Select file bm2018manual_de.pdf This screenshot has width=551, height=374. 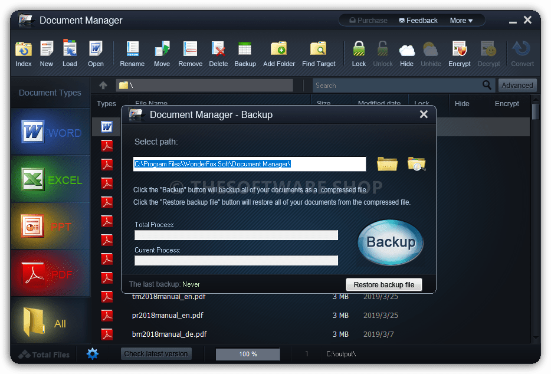(169, 334)
